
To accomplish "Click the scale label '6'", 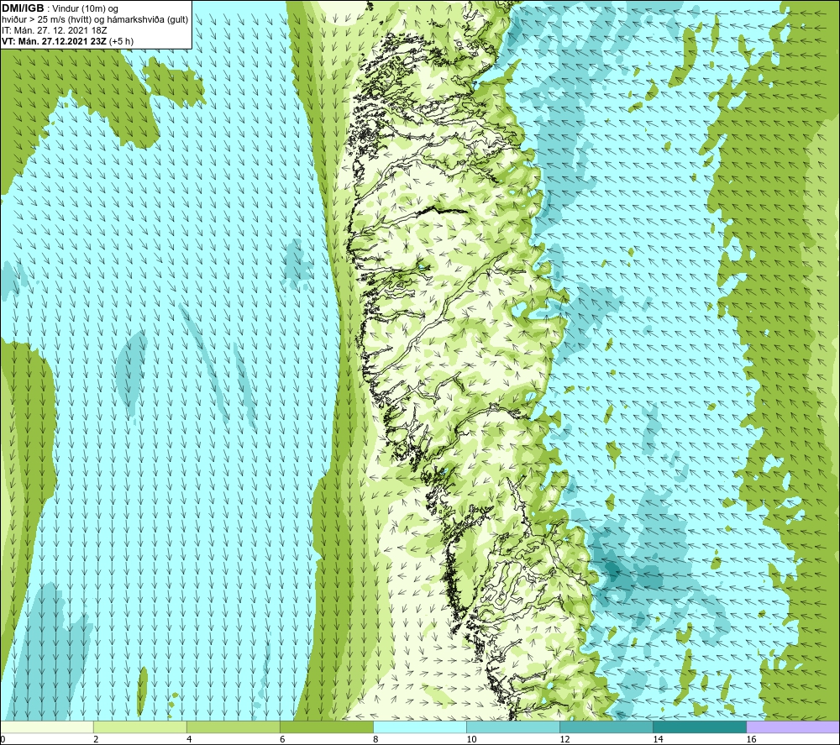I will point(282,740).
